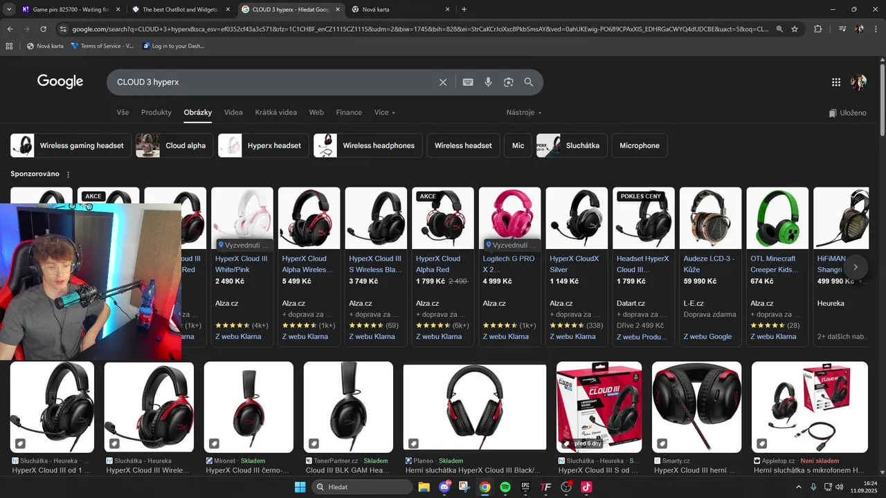Viewport: 886px width, 498px height.
Task: Filter by Wireless headset chip
Action: pyautogui.click(x=463, y=145)
